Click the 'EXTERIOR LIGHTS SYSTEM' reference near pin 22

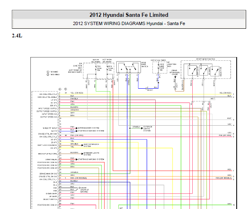[x=91, y=154]
